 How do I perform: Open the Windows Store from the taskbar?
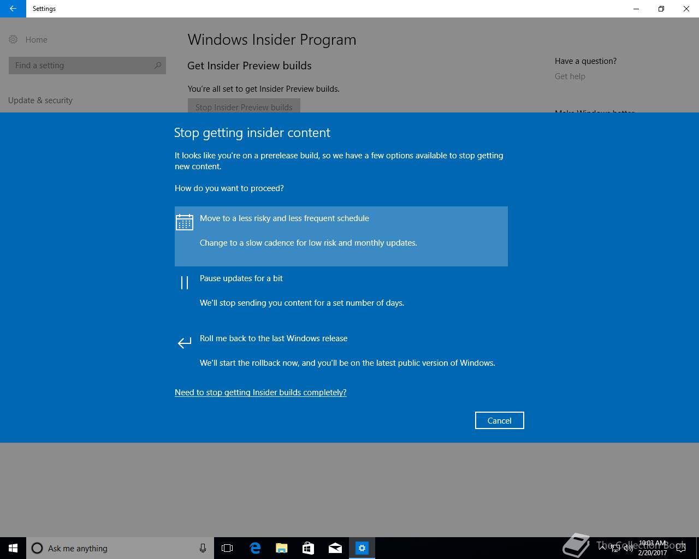click(308, 548)
